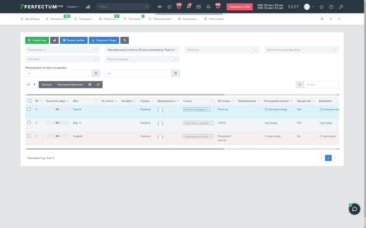Open the 'Продажи' menu

(84, 19)
